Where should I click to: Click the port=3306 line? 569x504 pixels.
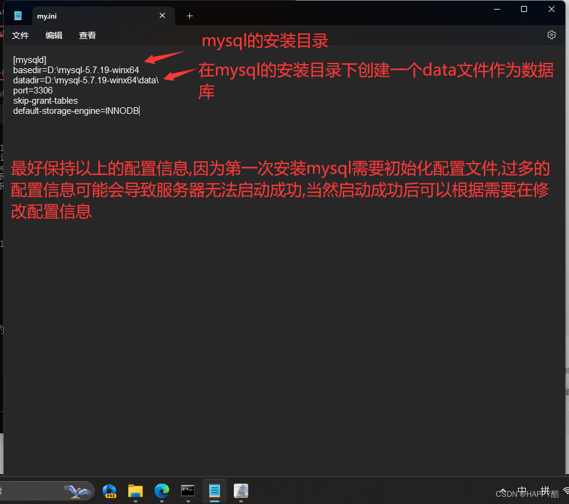tap(33, 90)
